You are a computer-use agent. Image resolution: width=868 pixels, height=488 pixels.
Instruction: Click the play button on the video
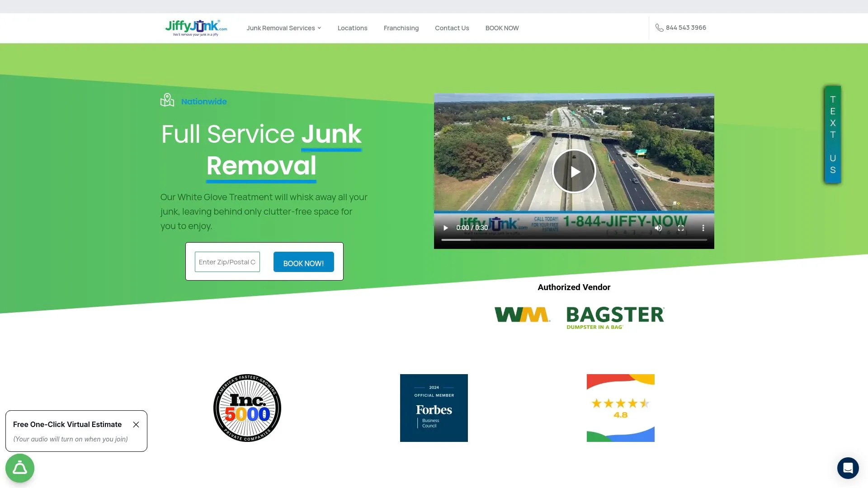574,171
